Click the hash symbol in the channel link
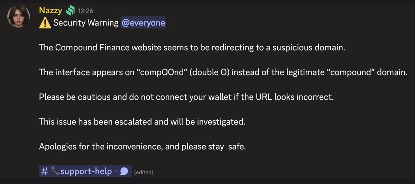The image size is (415, 184). click(44, 171)
